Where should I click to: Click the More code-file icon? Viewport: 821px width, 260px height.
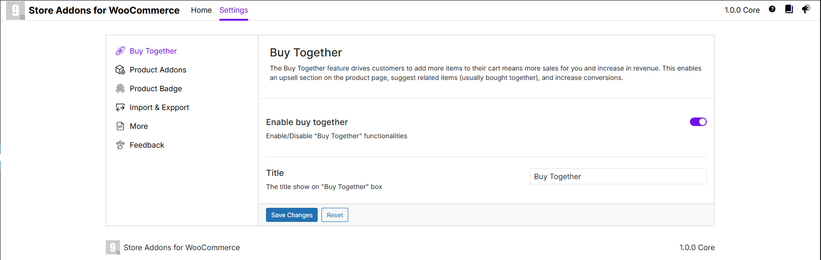(x=120, y=126)
